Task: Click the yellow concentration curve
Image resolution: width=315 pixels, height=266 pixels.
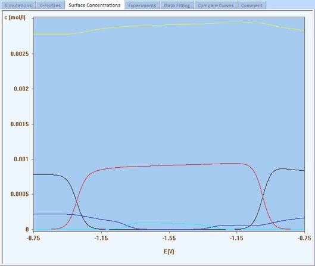Action: click(169, 24)
